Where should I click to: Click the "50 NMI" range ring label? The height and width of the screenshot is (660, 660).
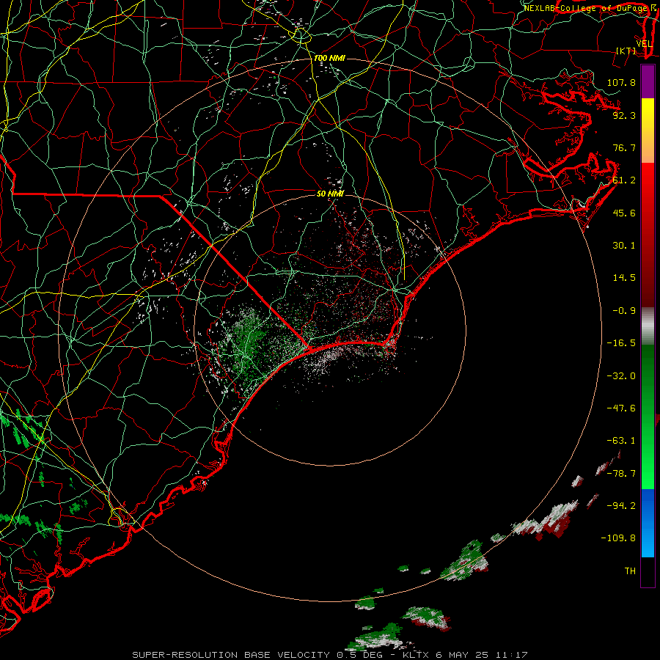click(x=331, y=194)
